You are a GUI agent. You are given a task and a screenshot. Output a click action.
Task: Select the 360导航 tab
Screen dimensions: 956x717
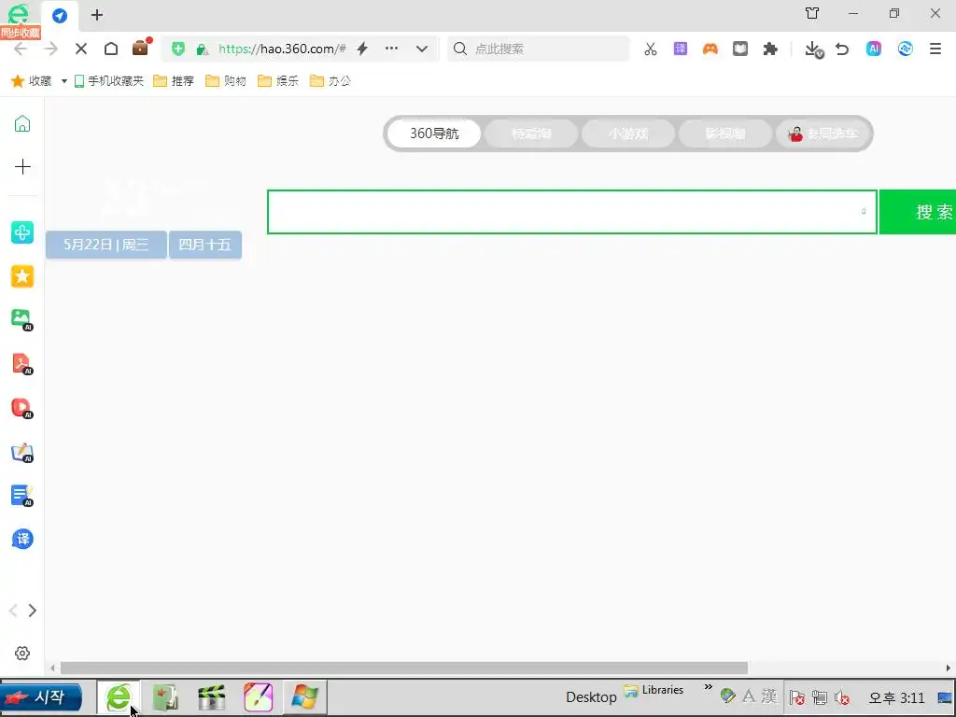tap(434, 134)
